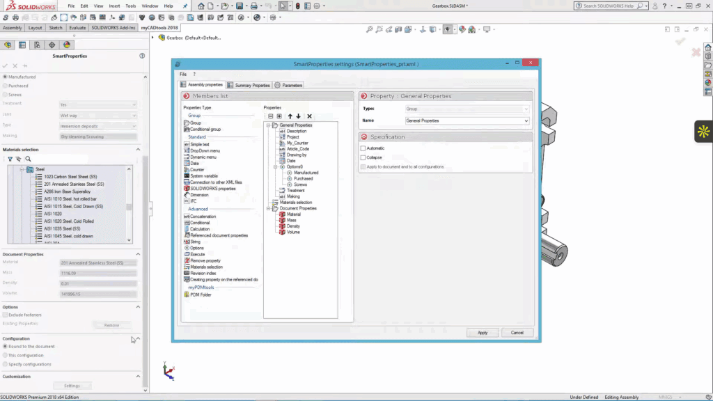Open the ConfigurationManager tab icon in left panel
713x401 pixels.
pyautogui.click(x=37, y=45)
